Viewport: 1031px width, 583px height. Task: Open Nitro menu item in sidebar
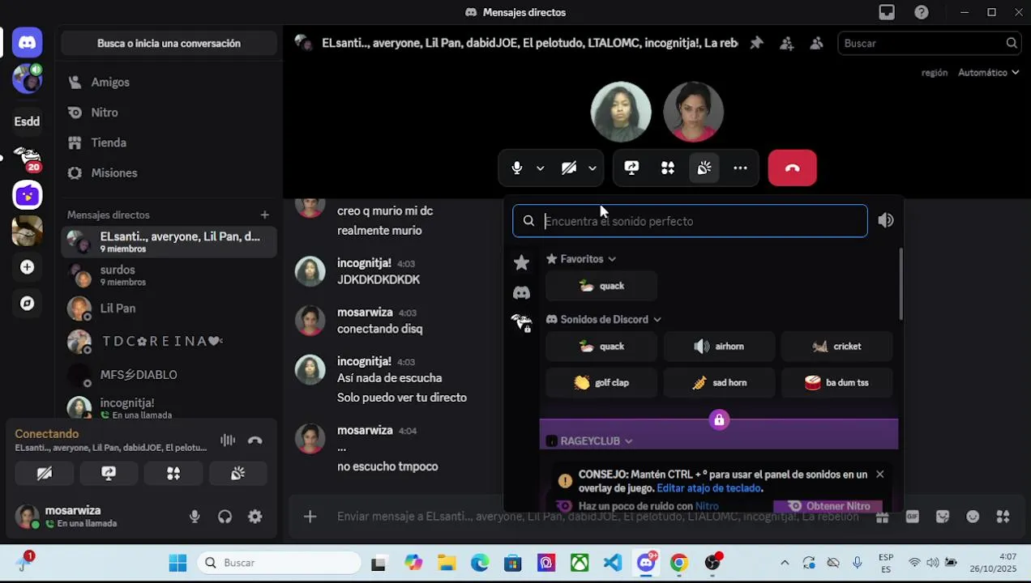tap(169, 113)
